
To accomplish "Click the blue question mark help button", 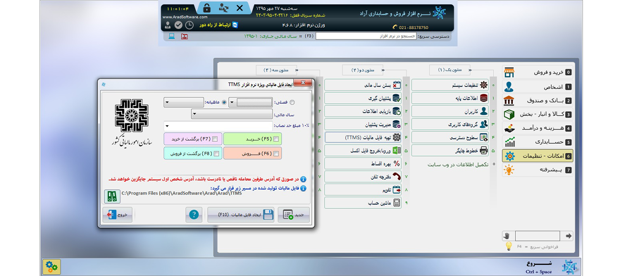I will 194,215.
